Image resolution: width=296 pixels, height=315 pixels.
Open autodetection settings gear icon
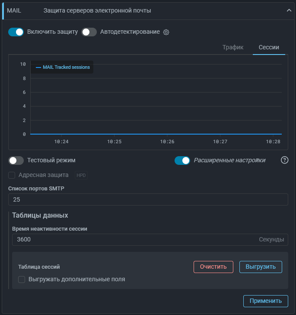(166, 32)
